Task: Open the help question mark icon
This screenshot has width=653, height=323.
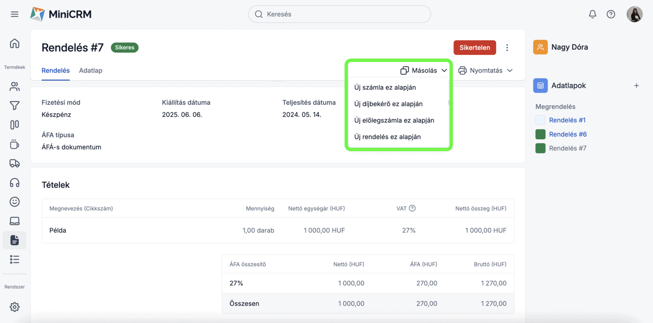Action: pyautogui.click(x=611, y=14)
